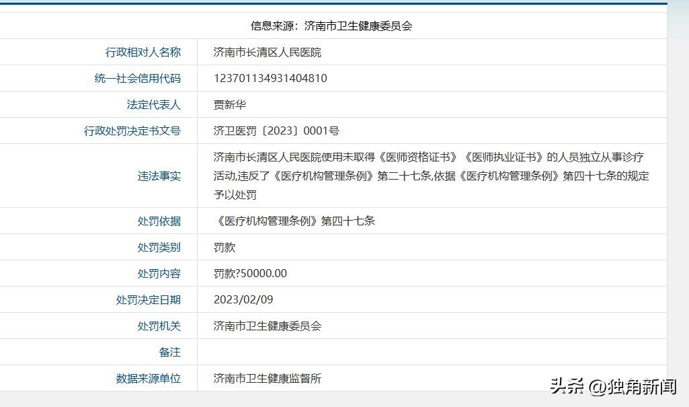The width and height of the screenshot is (689, 407).
Task: Select credit code 123701134931404810
Action: [x=270, y=78]
